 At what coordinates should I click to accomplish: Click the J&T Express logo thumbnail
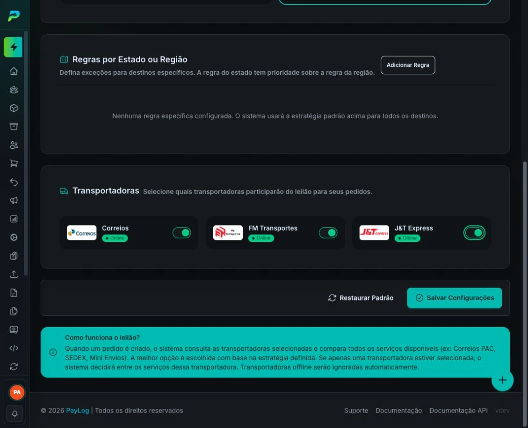point(374,232)
